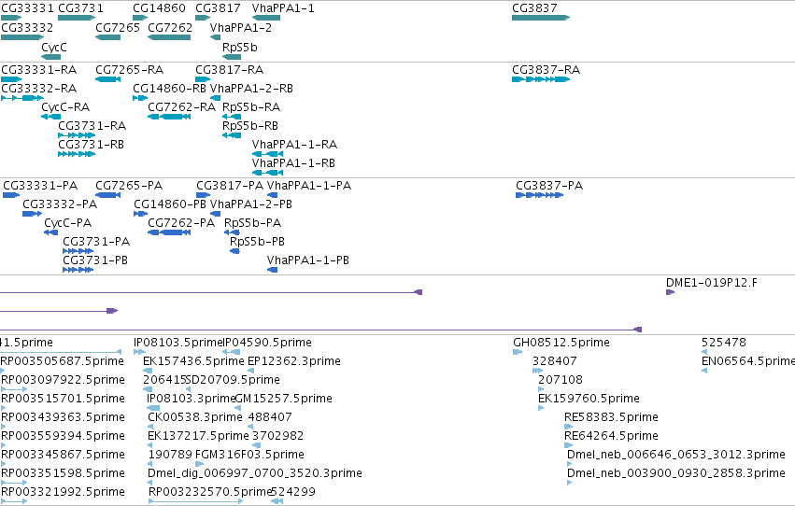Image resolution: width=795 pixels, height=506 pixels.
Task: Select protein VhaPPA1-2-PB
Action: (251, 204)
